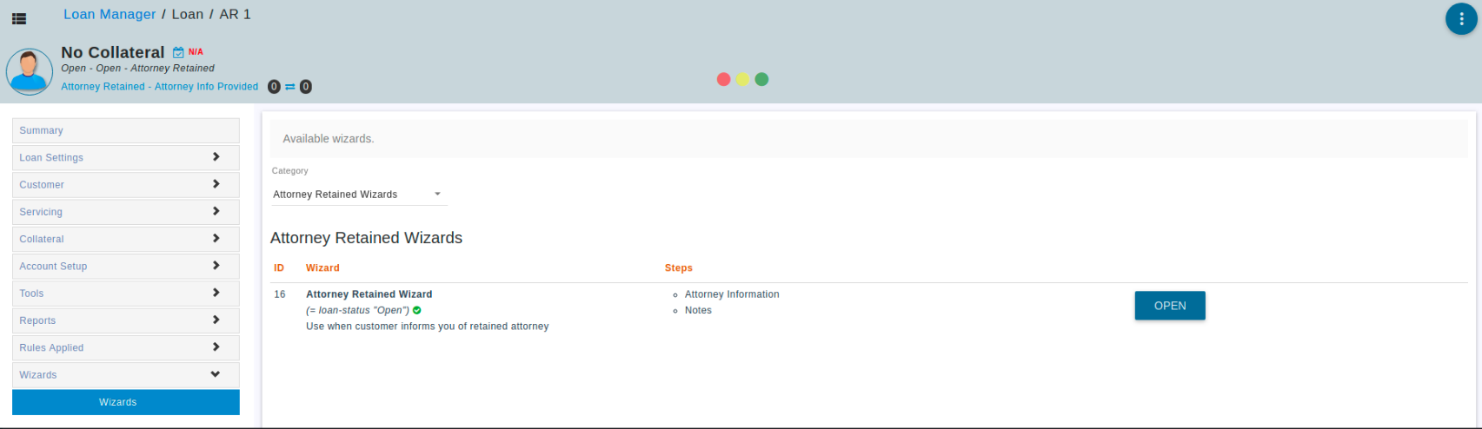Open the Attorney Retained Wizard
Screen dimensions: 1482x429
[1170, 306]
